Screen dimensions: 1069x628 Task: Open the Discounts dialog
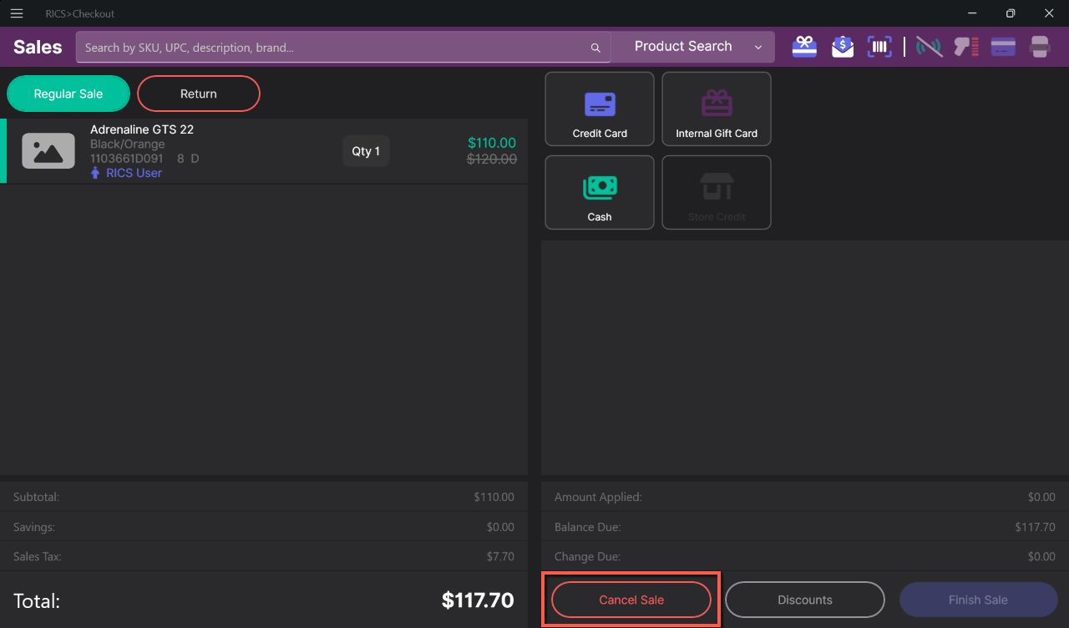(x=805, y=600)
